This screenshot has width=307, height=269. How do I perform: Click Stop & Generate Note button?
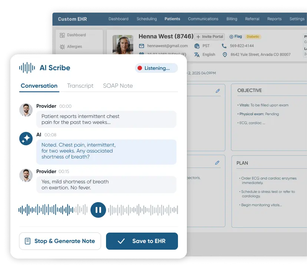(60, 241)
